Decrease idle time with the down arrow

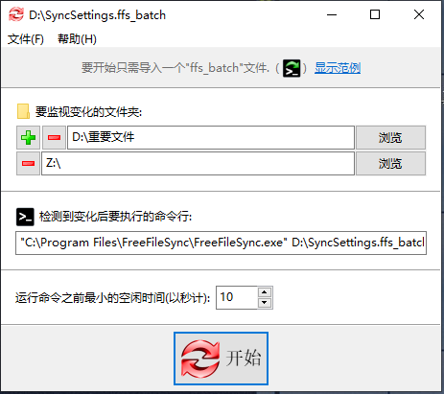coord(265,303)
